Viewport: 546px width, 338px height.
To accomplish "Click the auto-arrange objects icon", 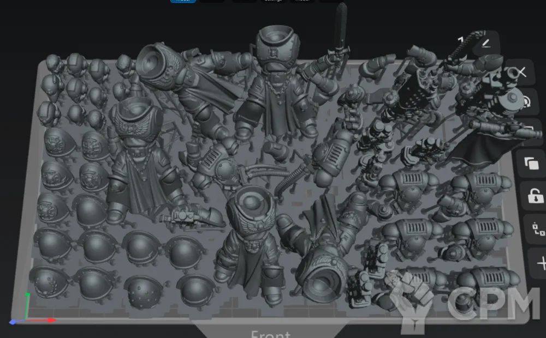I will (538, 229).
